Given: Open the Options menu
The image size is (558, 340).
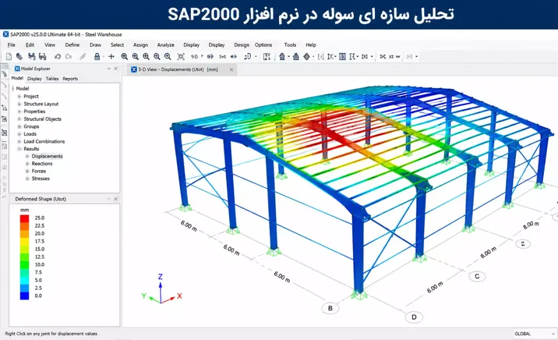Looking at the screenshot, I should pyautogui.click(x=263, y=45).
